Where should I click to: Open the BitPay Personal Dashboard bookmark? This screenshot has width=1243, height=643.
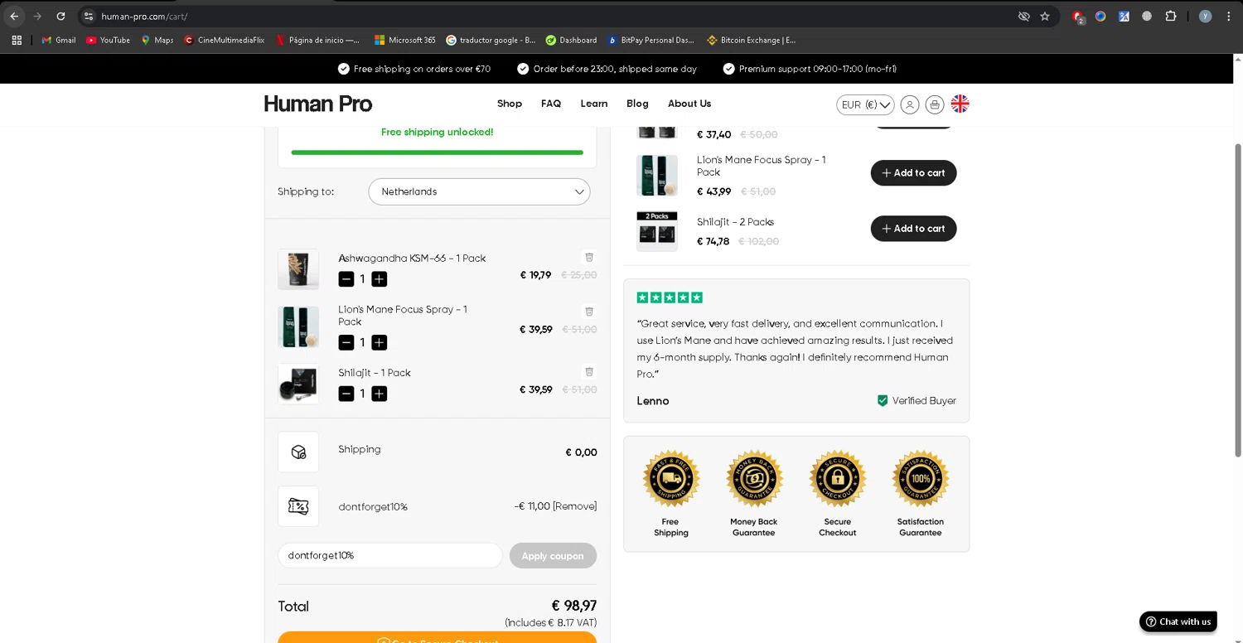(x=651, y=40)
